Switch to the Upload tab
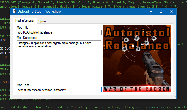 43,21
